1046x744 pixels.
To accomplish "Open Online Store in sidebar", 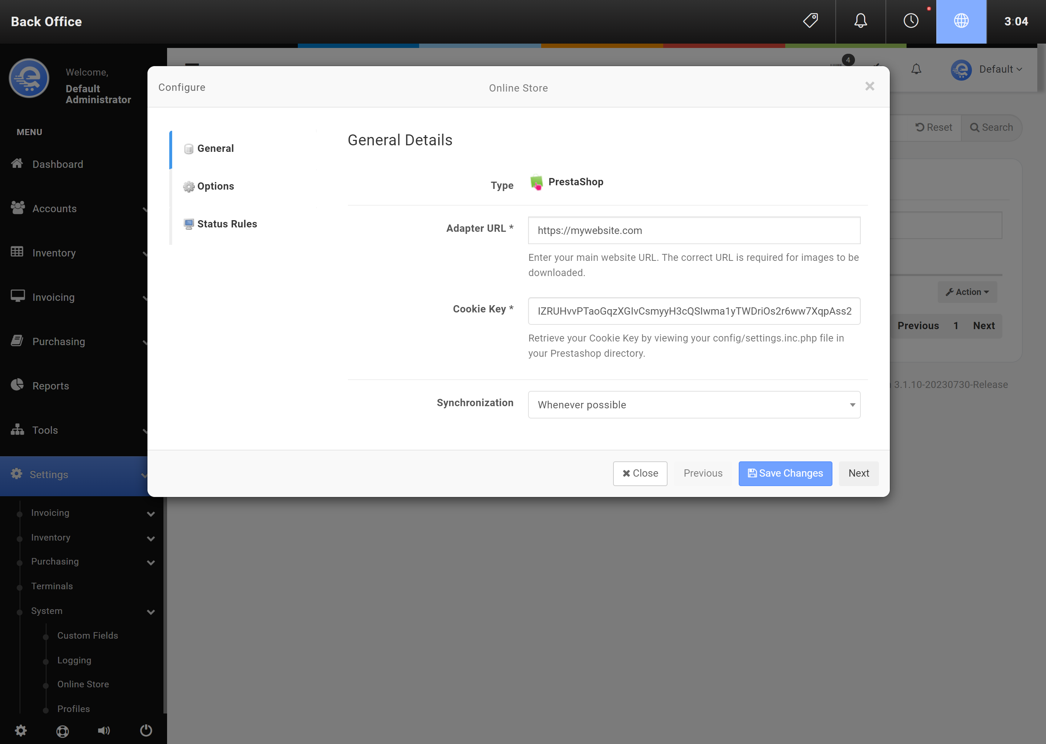I will [83, 684].
